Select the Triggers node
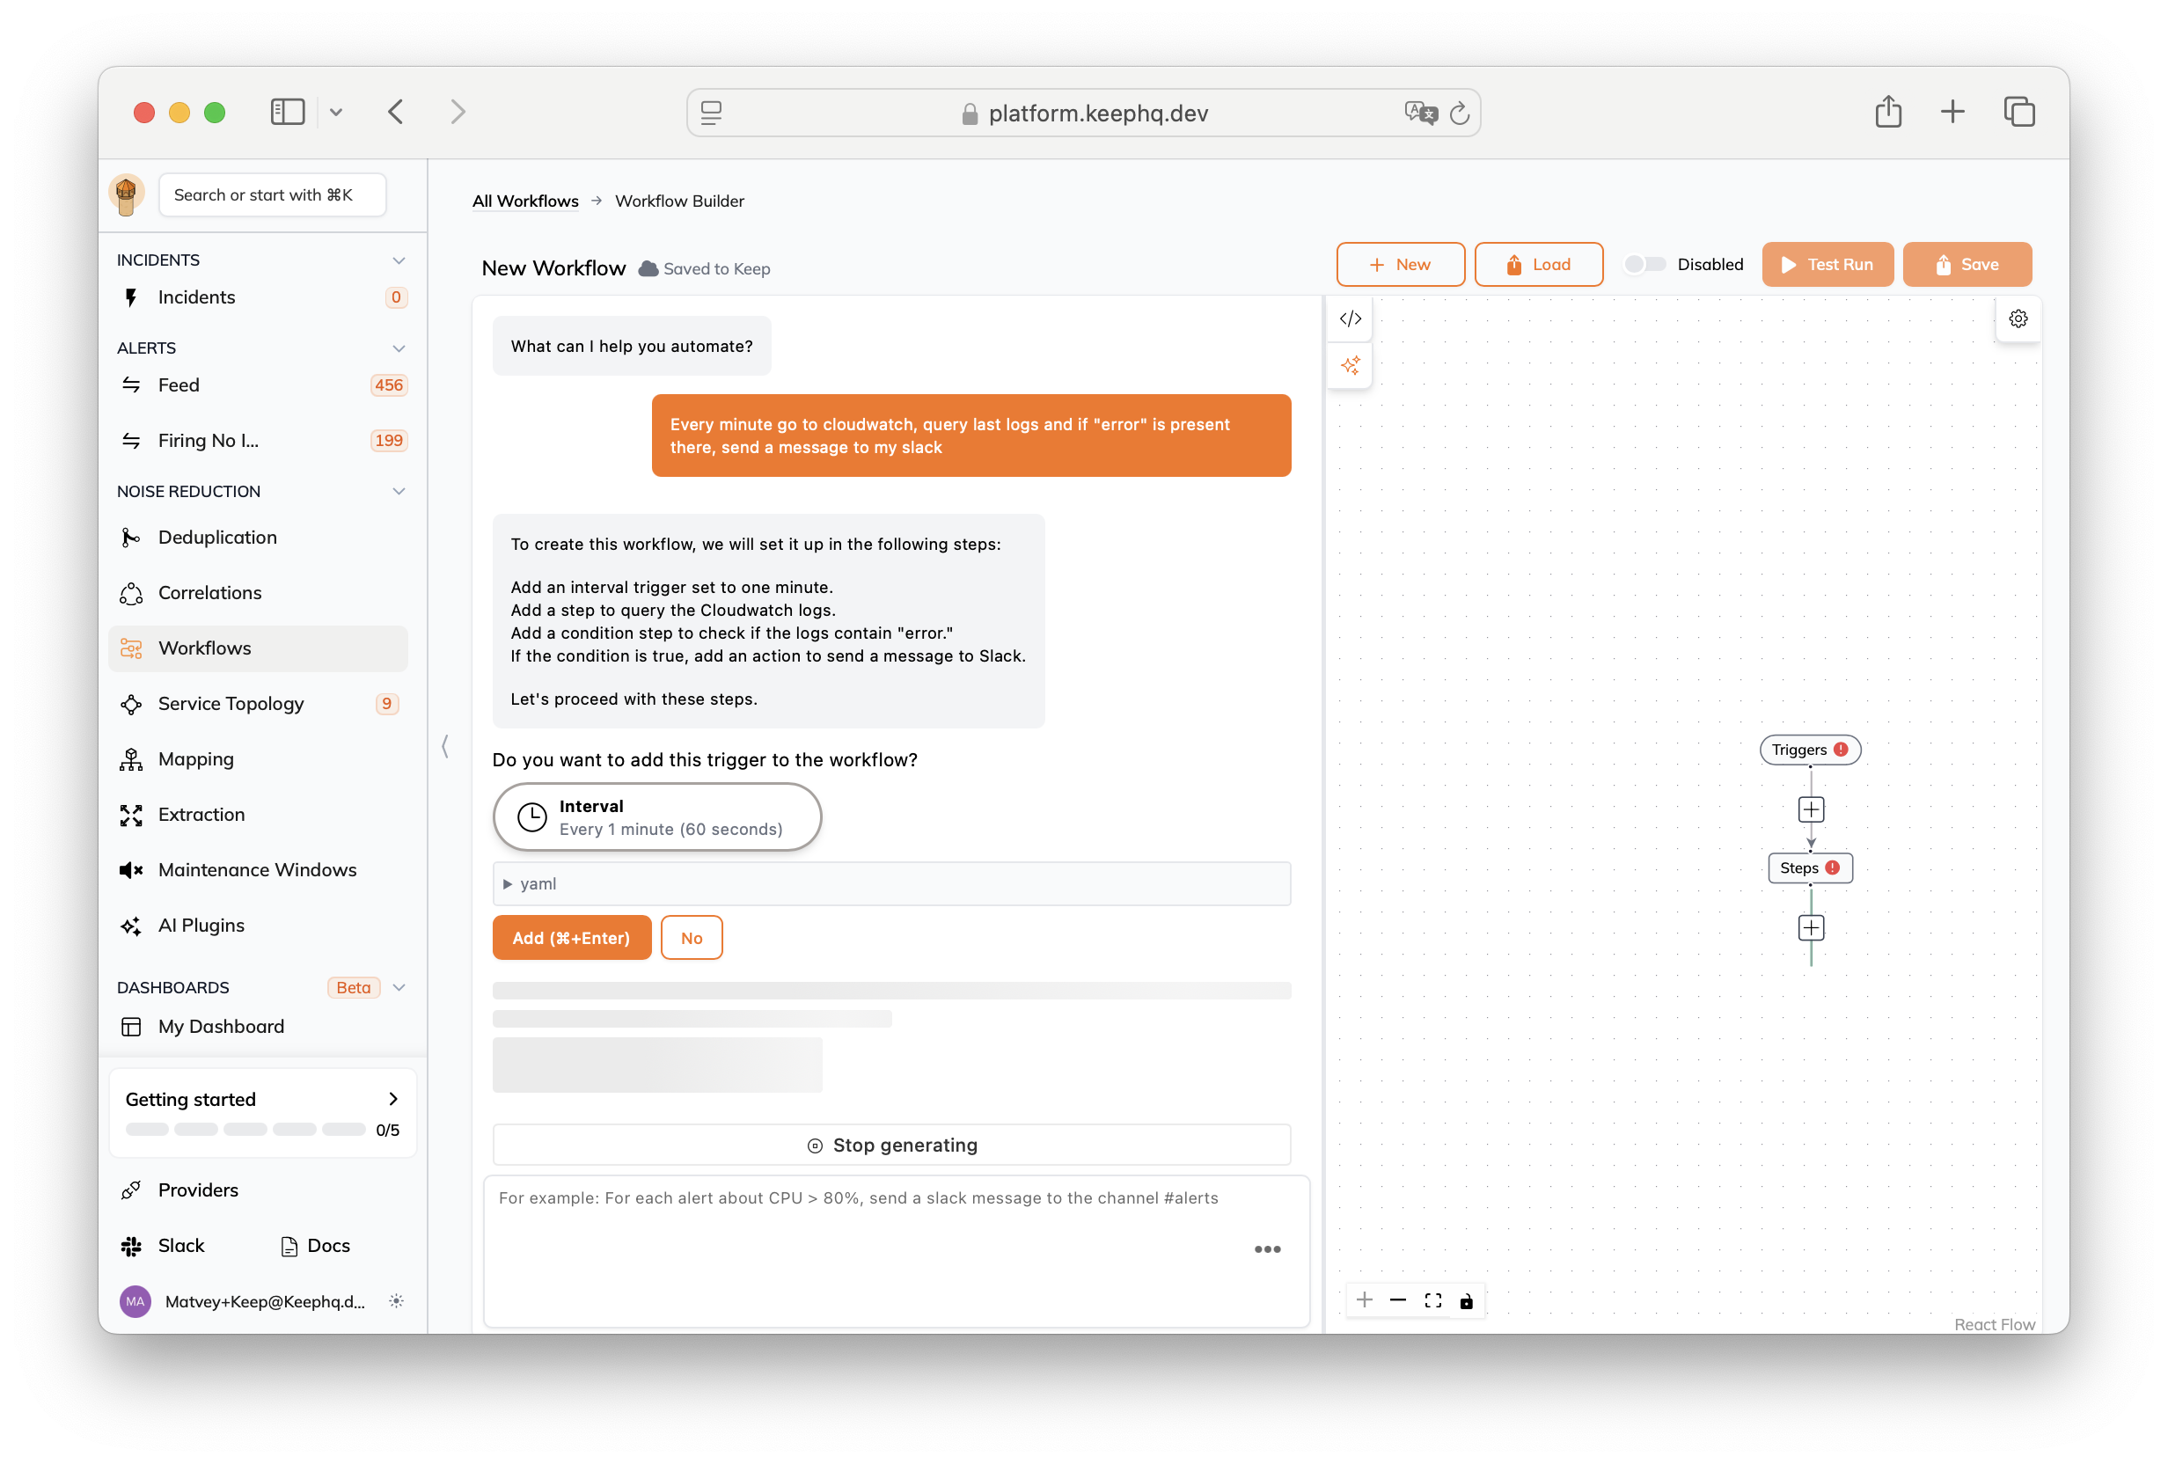The width and height of the screenshot is (2168, 1464). point(1810,750)
